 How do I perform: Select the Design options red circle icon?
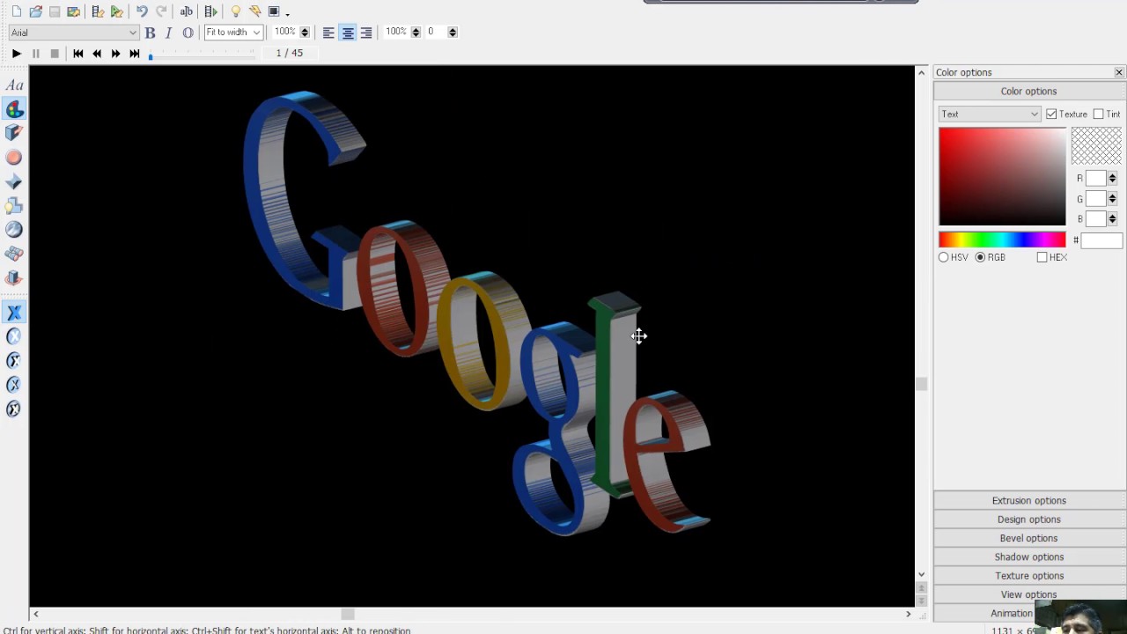click(x=14, y=158)
